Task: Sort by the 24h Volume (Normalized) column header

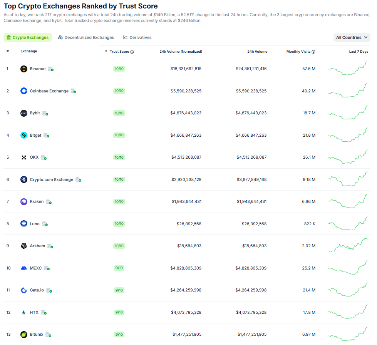Action: 181,52
